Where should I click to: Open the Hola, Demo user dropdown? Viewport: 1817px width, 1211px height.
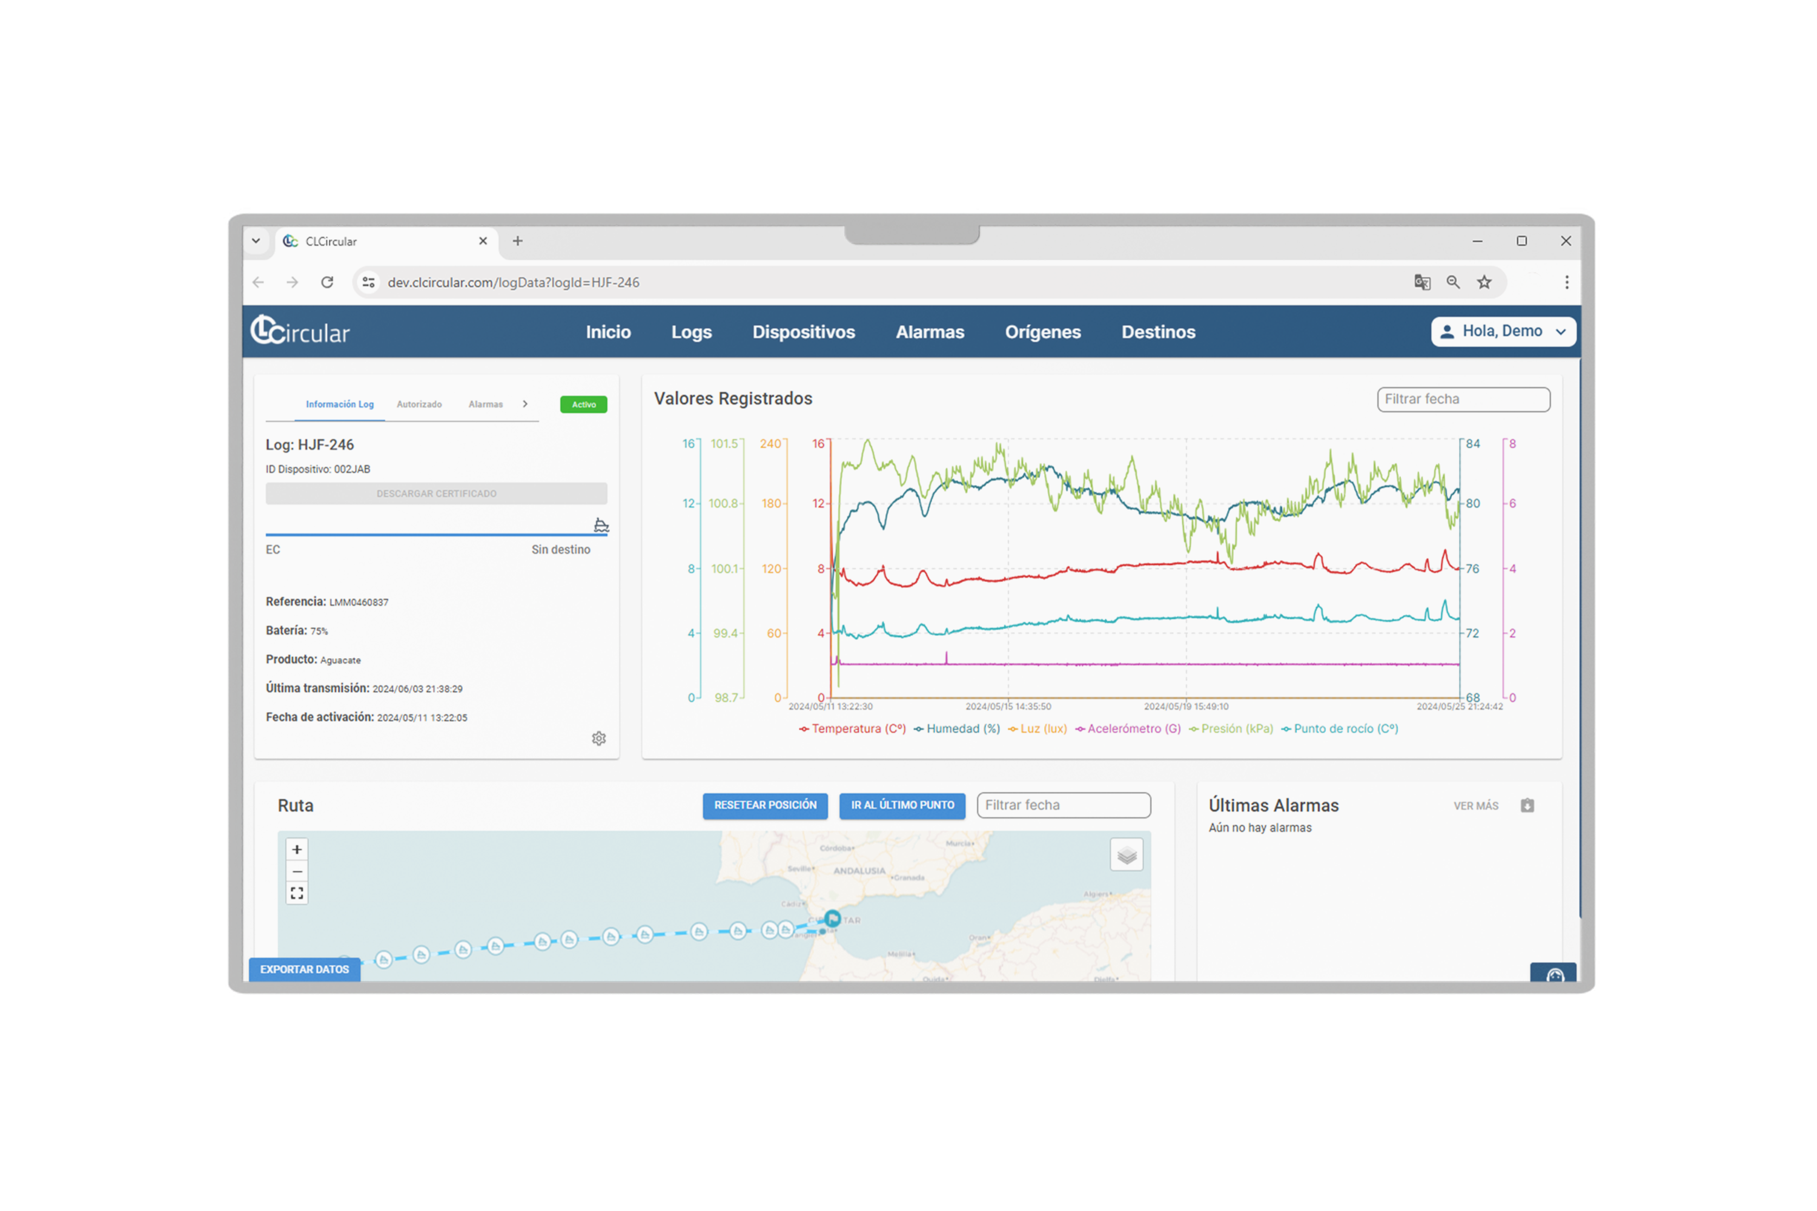[1503, 331]
